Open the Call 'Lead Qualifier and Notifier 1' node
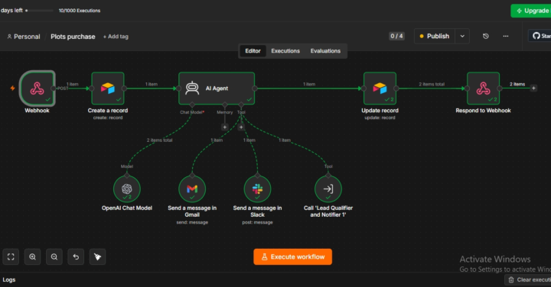The height and width of the screenshot is (287, 551). (328, 189)
